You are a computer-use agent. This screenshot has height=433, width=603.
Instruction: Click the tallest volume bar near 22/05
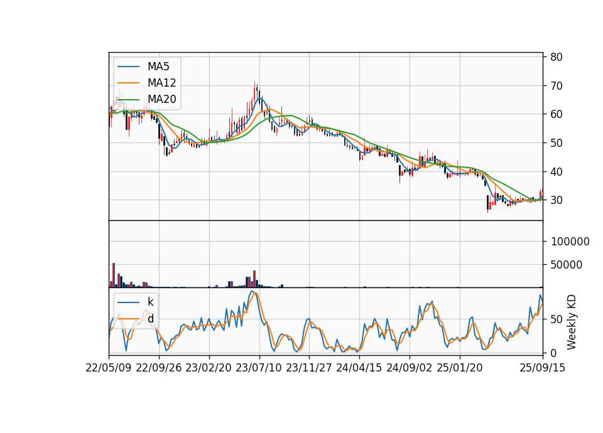(114, 275)
